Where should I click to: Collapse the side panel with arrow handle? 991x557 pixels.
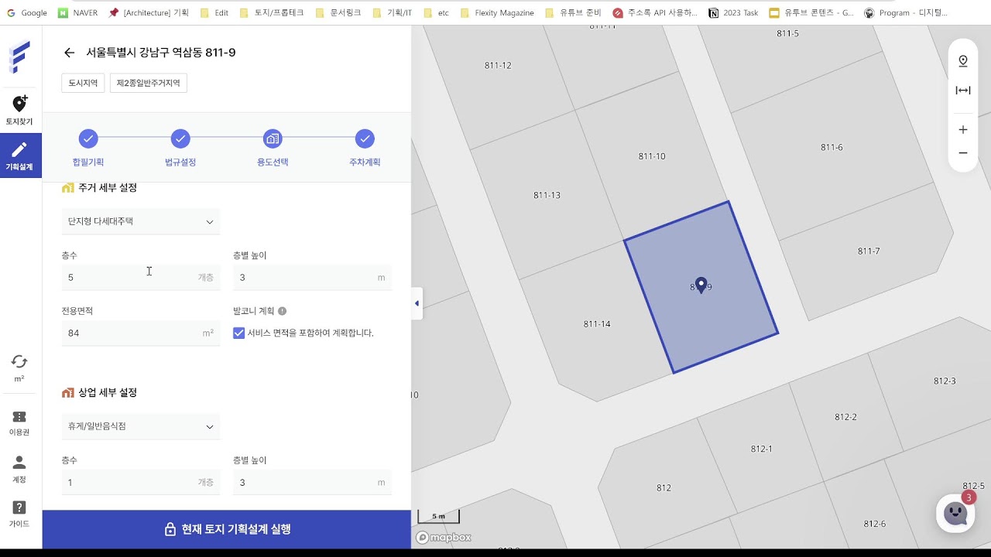coord(417,303)
